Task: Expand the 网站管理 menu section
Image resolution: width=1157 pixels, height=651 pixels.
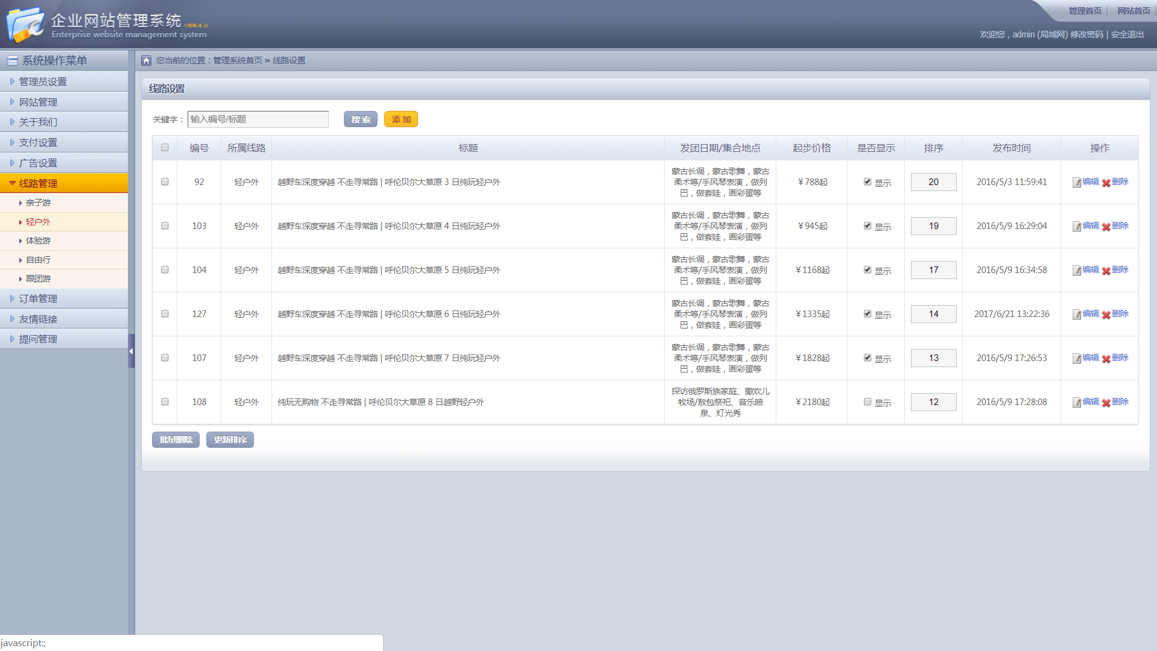Action: pyautogui.click(x=64, y=102)
